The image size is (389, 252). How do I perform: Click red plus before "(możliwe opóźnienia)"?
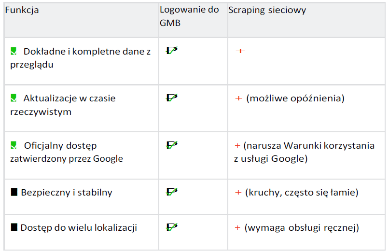point(238,98)
